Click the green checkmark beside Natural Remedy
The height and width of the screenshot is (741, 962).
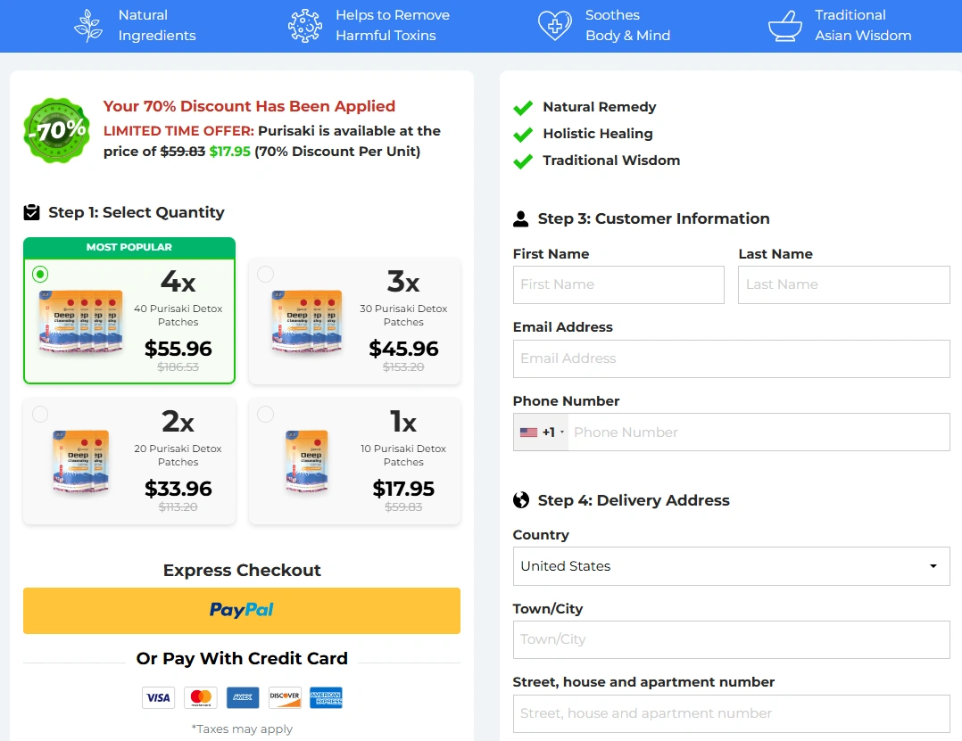522,107
